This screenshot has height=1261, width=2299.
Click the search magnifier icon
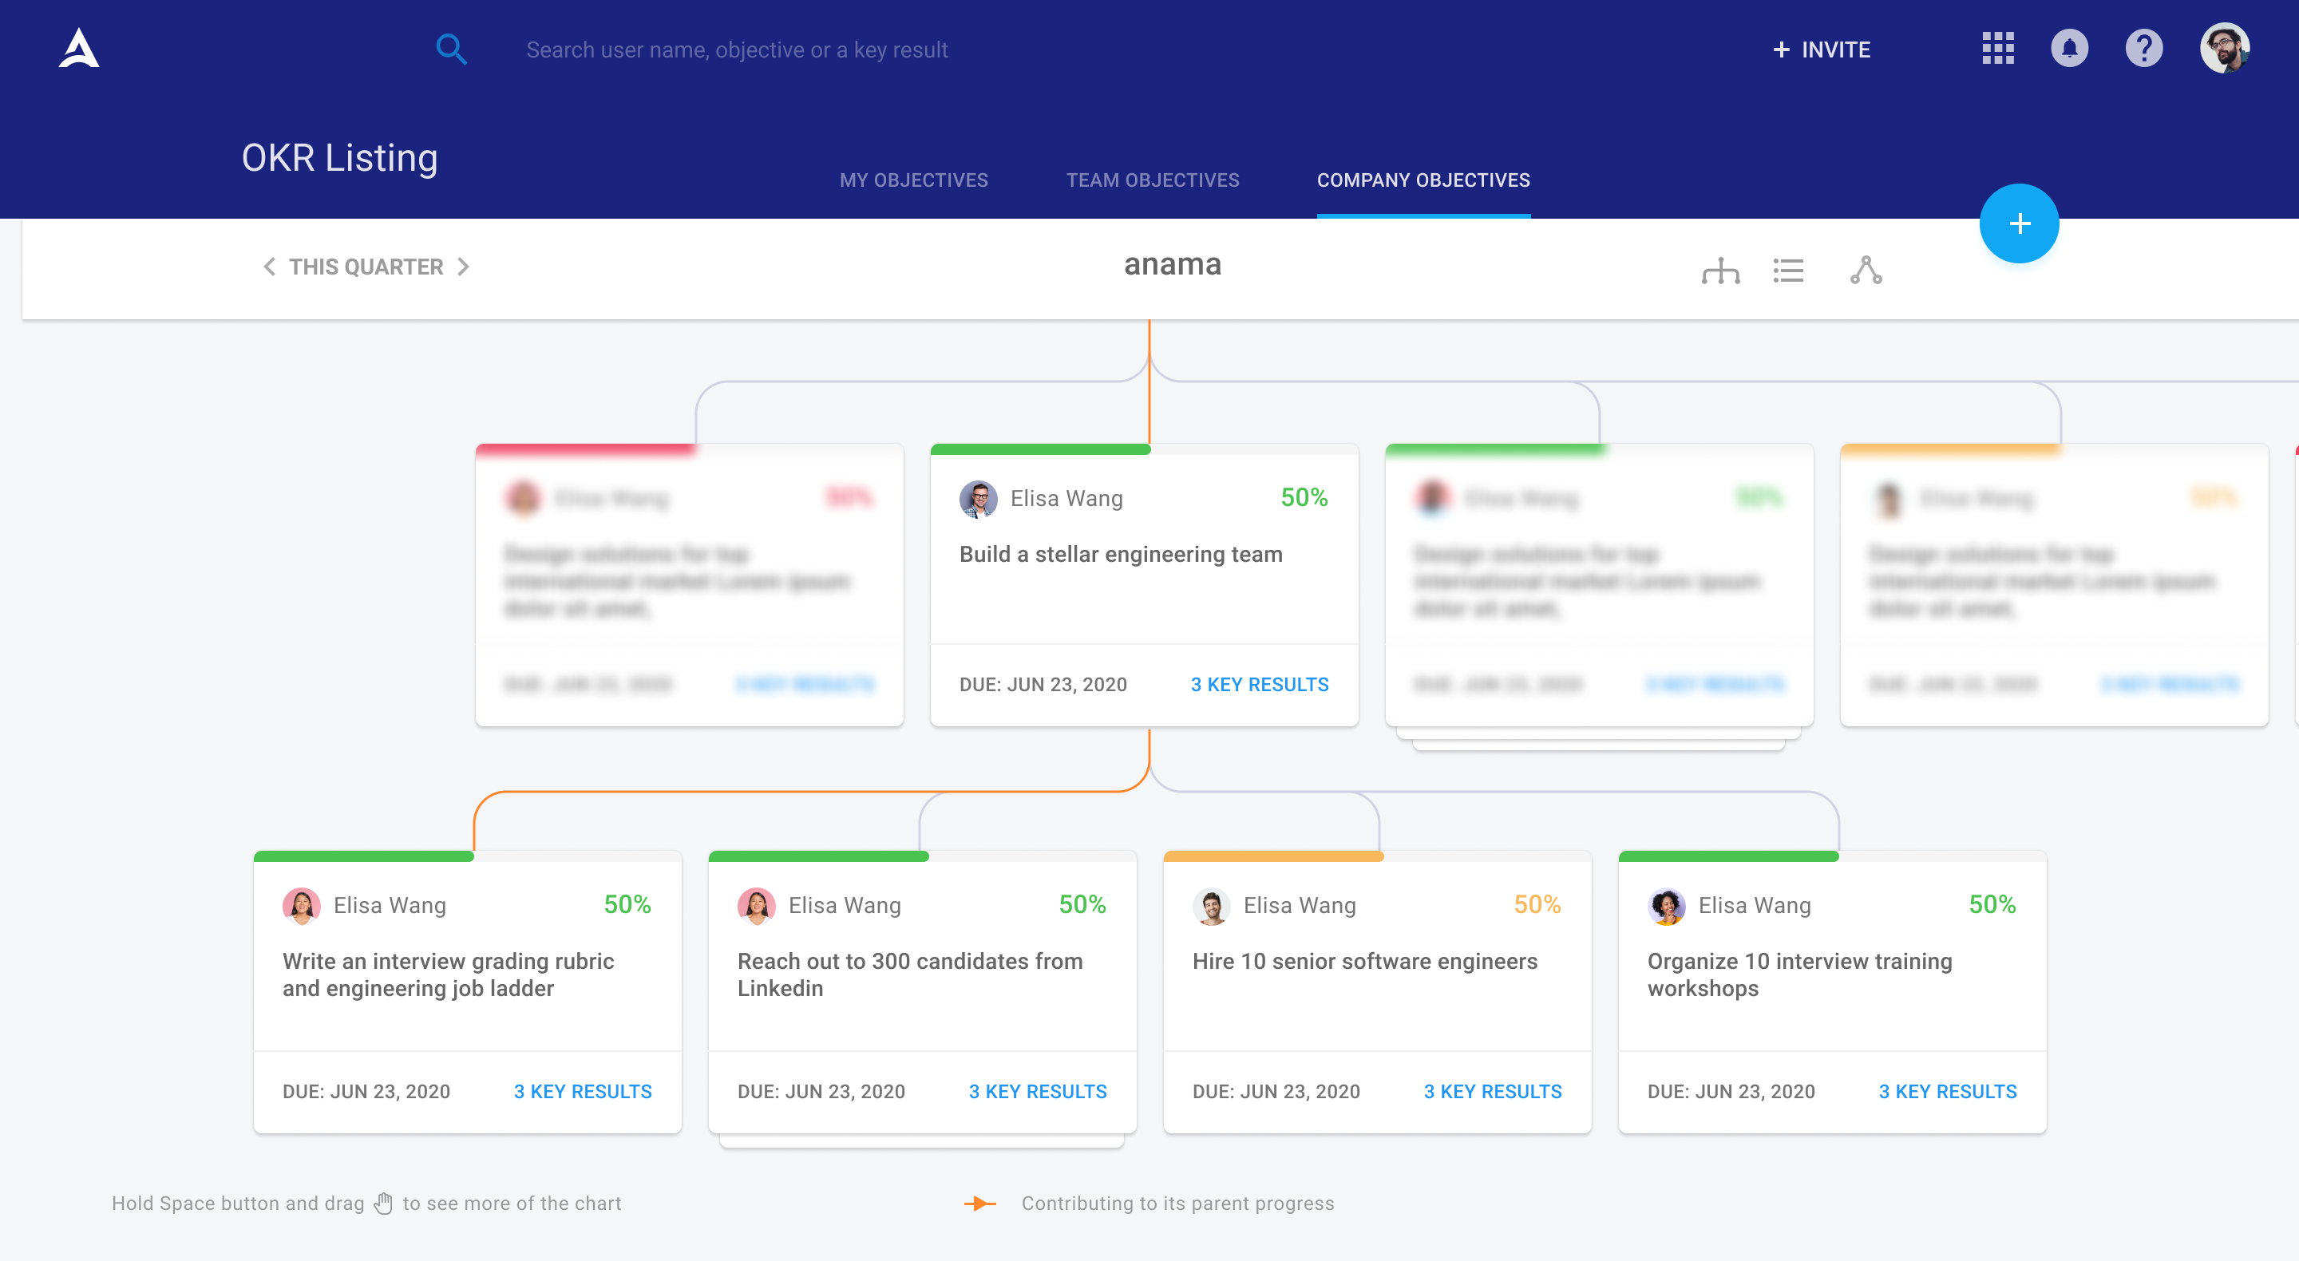451,49
